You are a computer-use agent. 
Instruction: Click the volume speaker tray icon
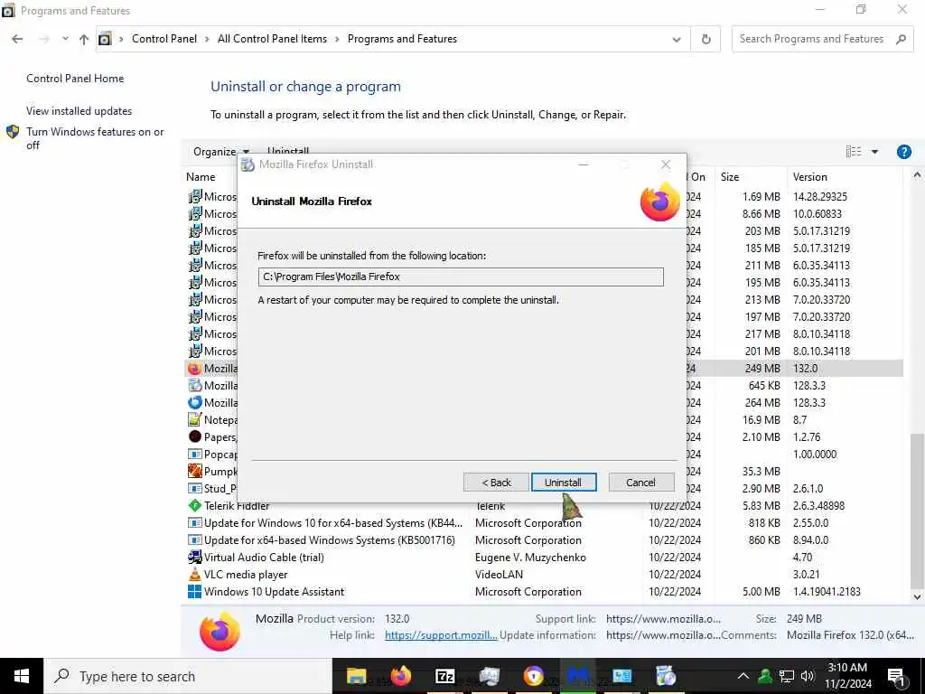[808, 676]
